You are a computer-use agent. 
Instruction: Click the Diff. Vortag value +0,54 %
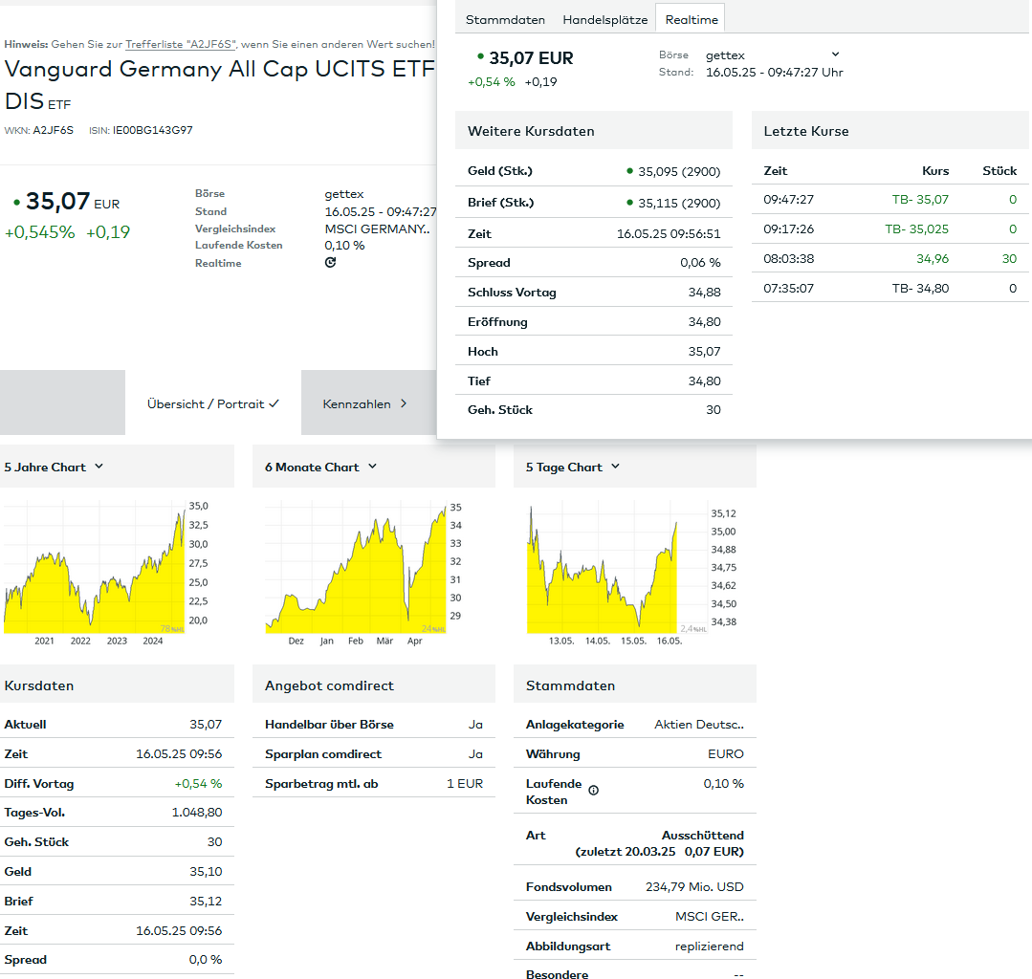pos(198,784)
